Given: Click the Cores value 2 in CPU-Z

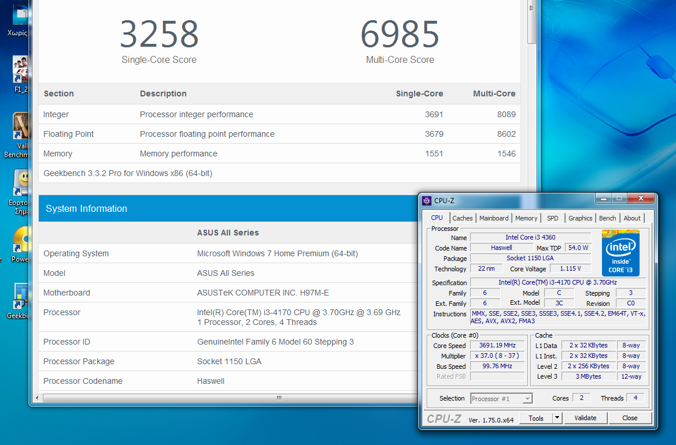Looking at the screenshot, I should pyautogui.click(x=581, y=398).
